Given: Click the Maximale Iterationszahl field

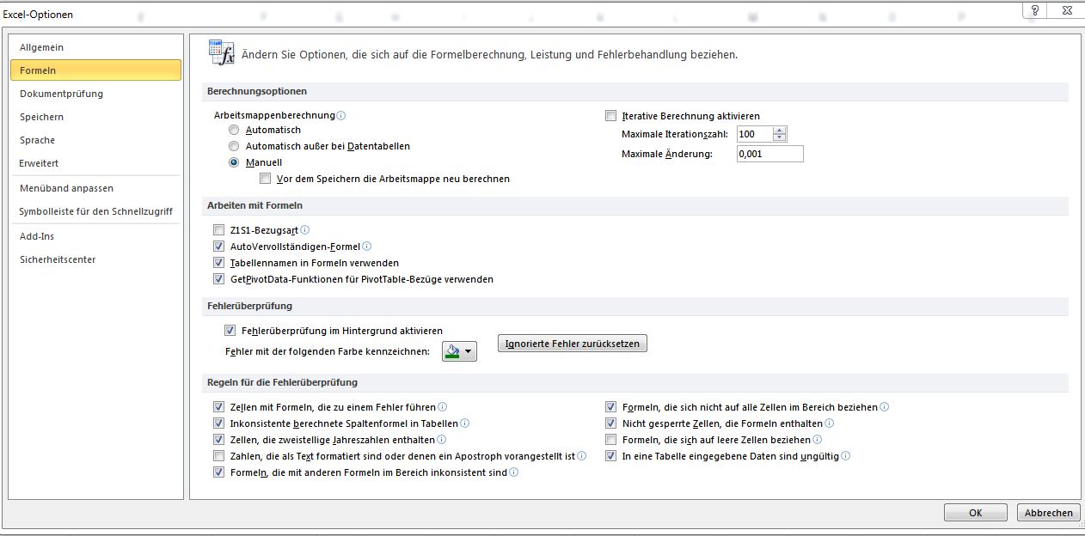Looking at the screenshot, I should click(754, 134).
